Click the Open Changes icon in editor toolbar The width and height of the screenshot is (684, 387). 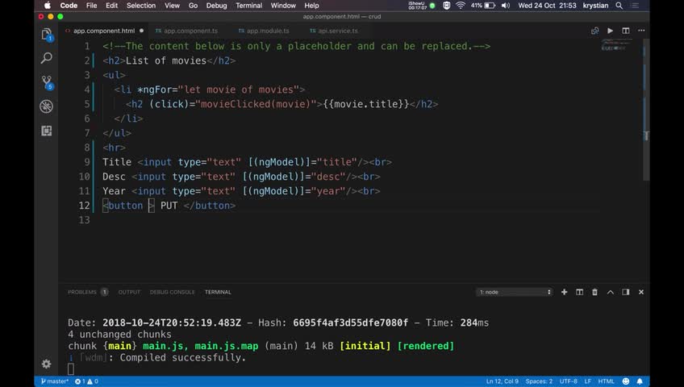594,31
